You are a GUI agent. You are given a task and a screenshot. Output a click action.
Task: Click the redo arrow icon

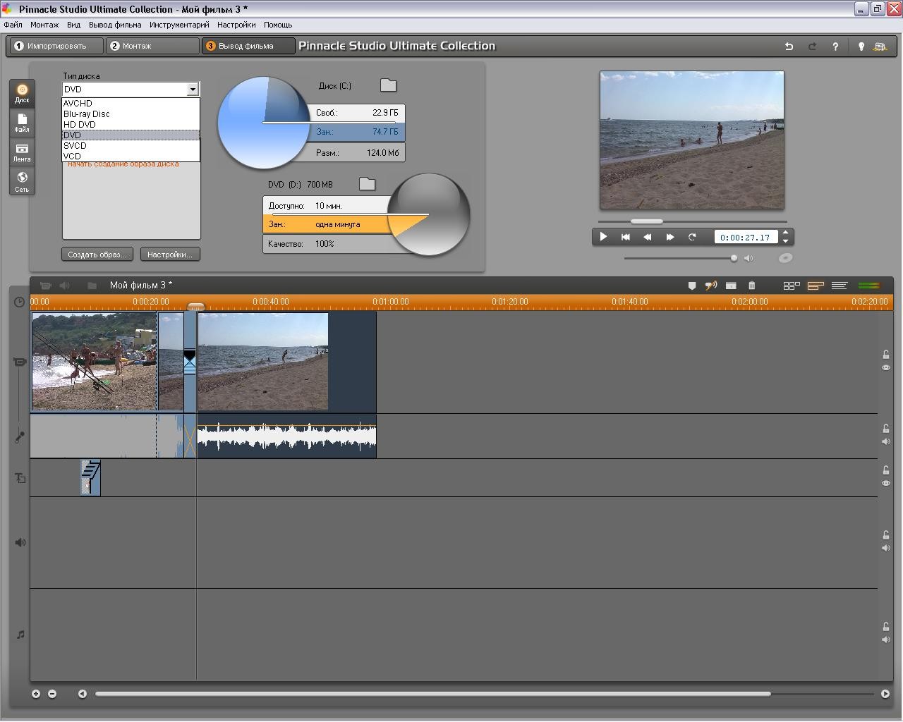click(812, 47)
